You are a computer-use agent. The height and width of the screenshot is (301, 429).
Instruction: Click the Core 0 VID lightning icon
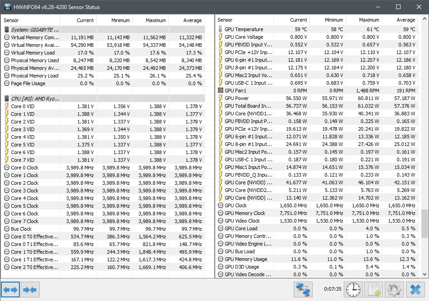click(7, 106)
